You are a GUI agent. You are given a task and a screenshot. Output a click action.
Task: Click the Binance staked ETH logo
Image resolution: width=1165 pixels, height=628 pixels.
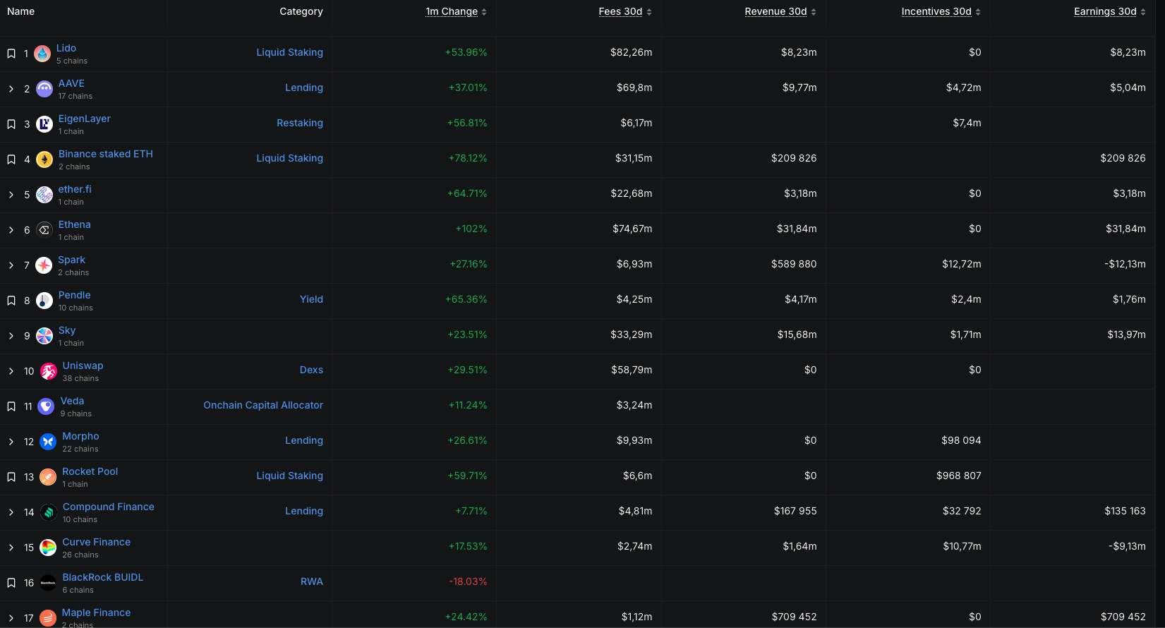click(x=44, y=159)
